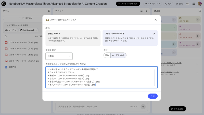204x115 pixels.
Task: Choose the プレゼンターのスライド format card
Action: [x=130, y=38]
